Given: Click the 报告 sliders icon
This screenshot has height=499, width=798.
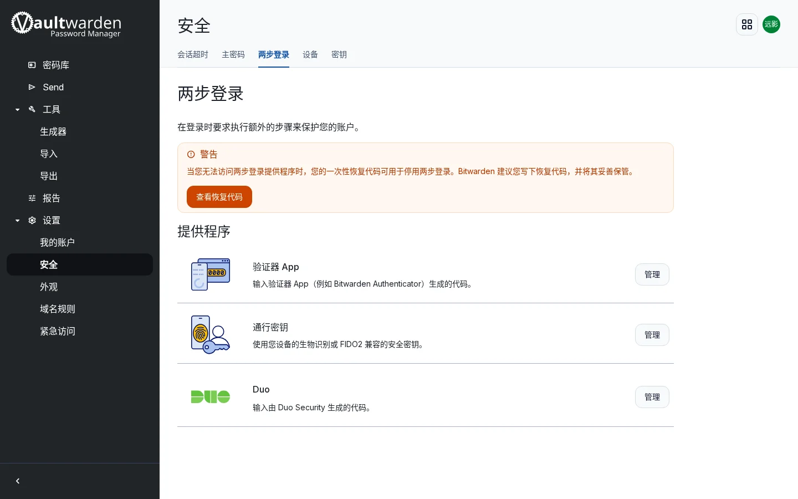Looking at the screenshot, I should click(x=32, y=198).
